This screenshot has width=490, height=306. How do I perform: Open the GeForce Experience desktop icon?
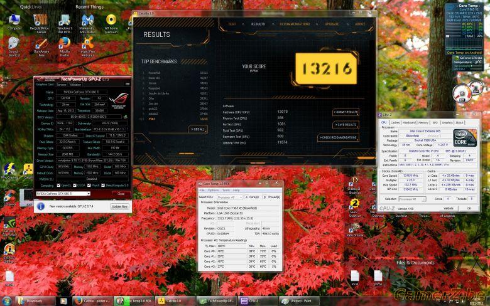pyautogui.click(x=9, y=227)
